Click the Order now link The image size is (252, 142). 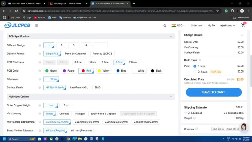point(197,25)
